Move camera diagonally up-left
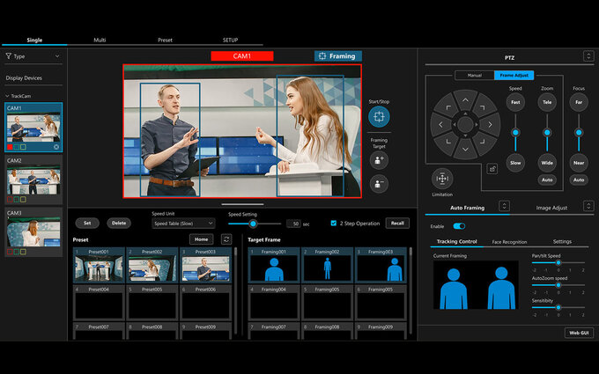 [448, 107]
